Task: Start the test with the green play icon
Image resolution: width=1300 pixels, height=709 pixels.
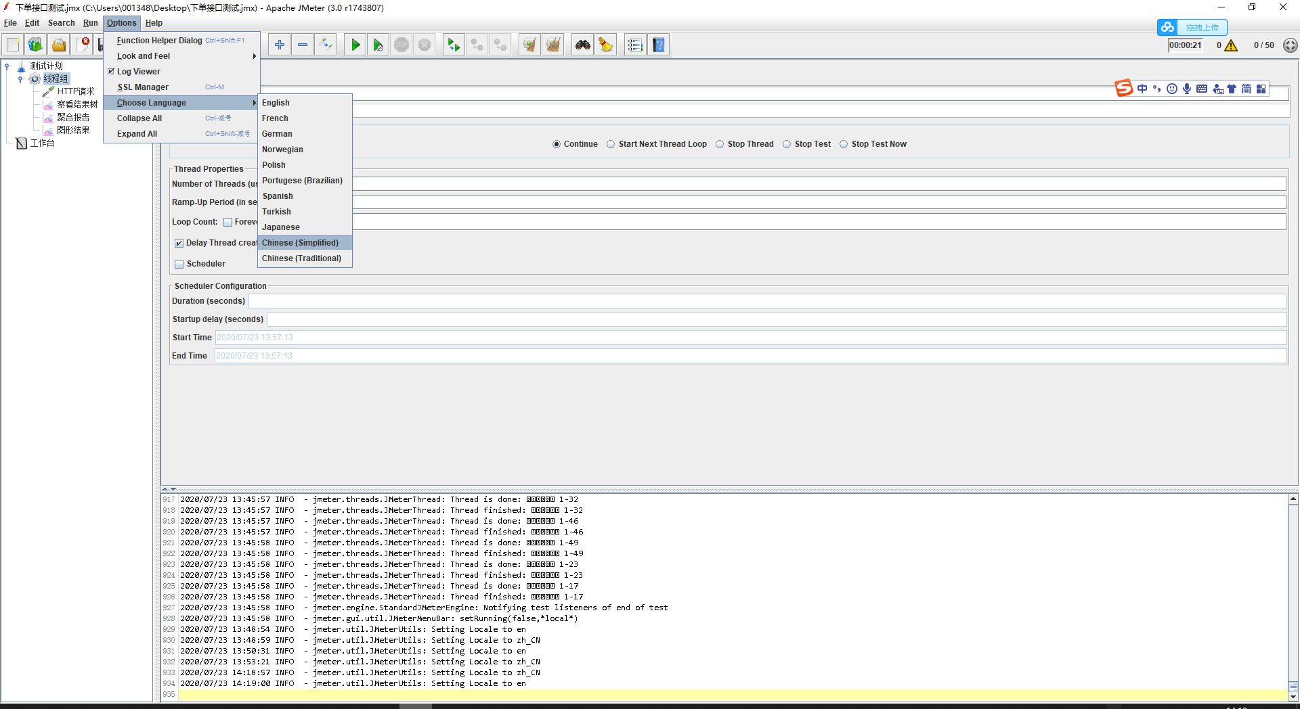Action: pyautogui.click(x=355, y=45)
